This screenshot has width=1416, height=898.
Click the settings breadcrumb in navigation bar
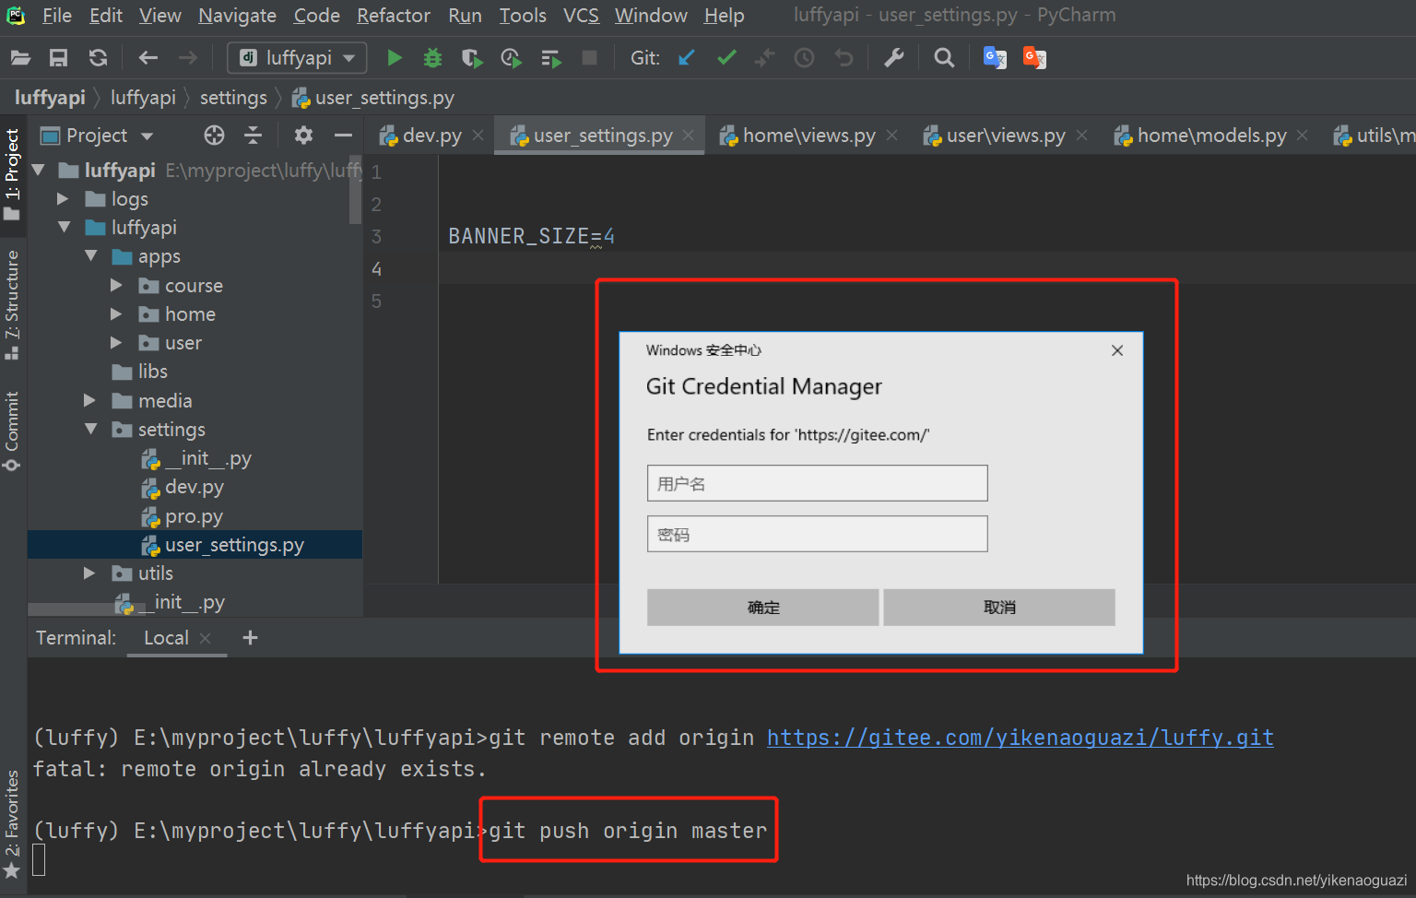tap(233, 98)
